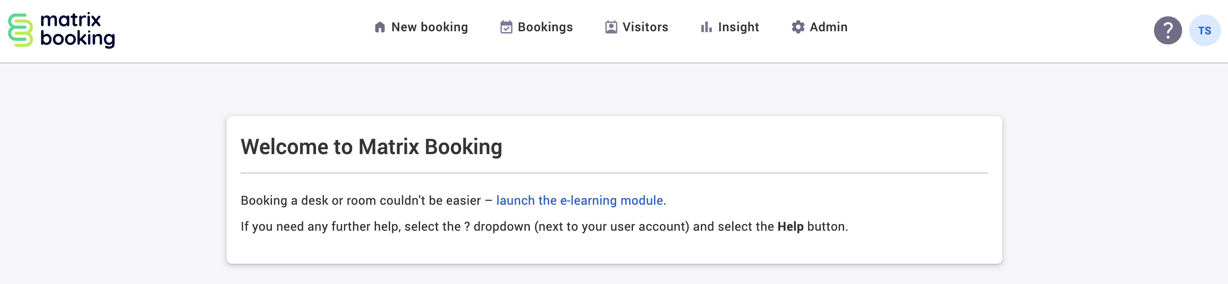
Task: Click the house icon beside New booking
Action: 380,27
